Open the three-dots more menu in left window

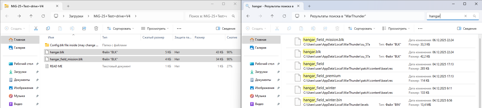coord(179,29)
